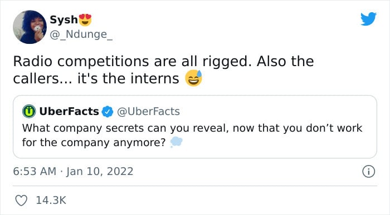The image size is (390, 215).
Task: View the 14.3K likes count
Action: pos(51,201)
